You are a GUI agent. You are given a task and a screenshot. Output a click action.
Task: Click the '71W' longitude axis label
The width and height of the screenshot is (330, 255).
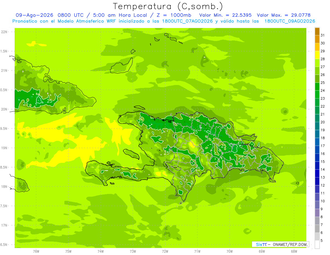[x=197, y=251]
